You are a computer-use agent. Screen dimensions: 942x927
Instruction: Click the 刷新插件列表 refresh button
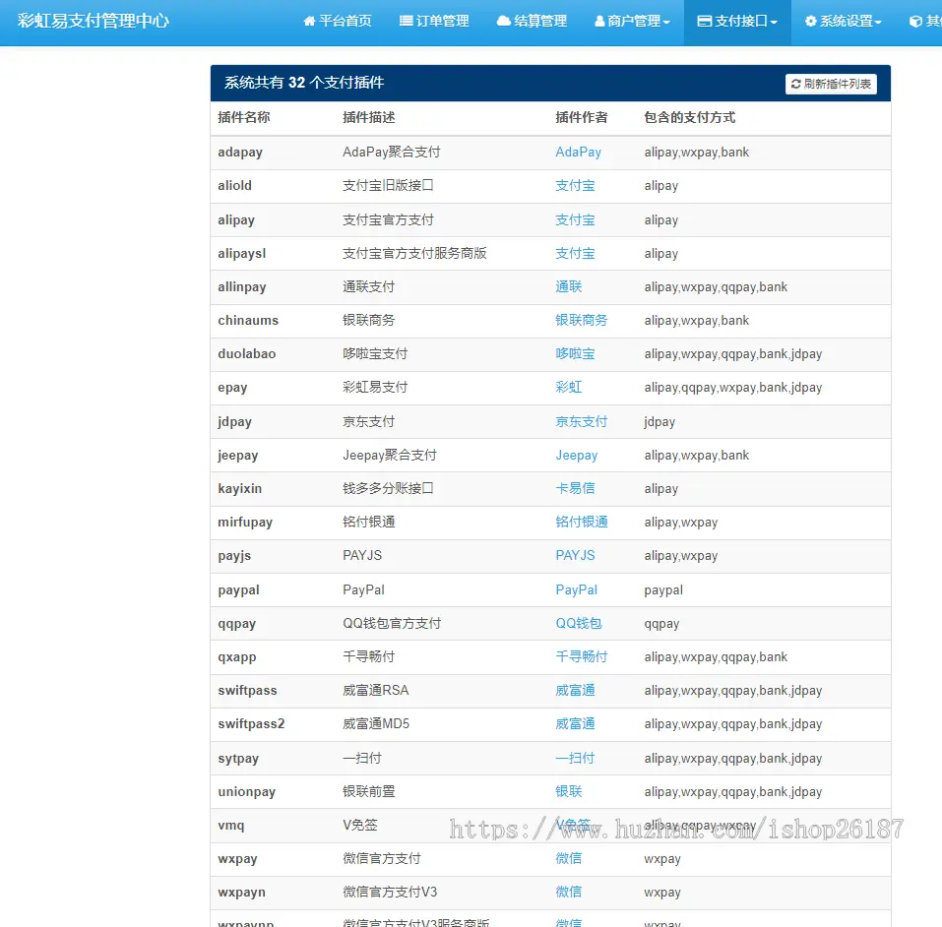[831, 84]
